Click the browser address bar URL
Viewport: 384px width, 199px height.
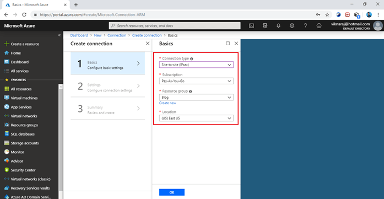click(93, 15)
